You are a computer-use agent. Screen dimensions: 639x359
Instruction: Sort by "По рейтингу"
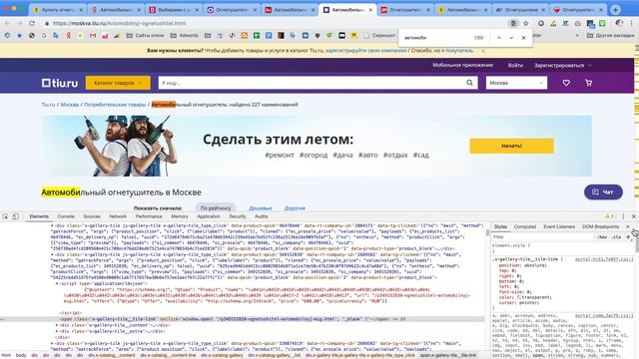pyautogui.click(x=216, y=208)
